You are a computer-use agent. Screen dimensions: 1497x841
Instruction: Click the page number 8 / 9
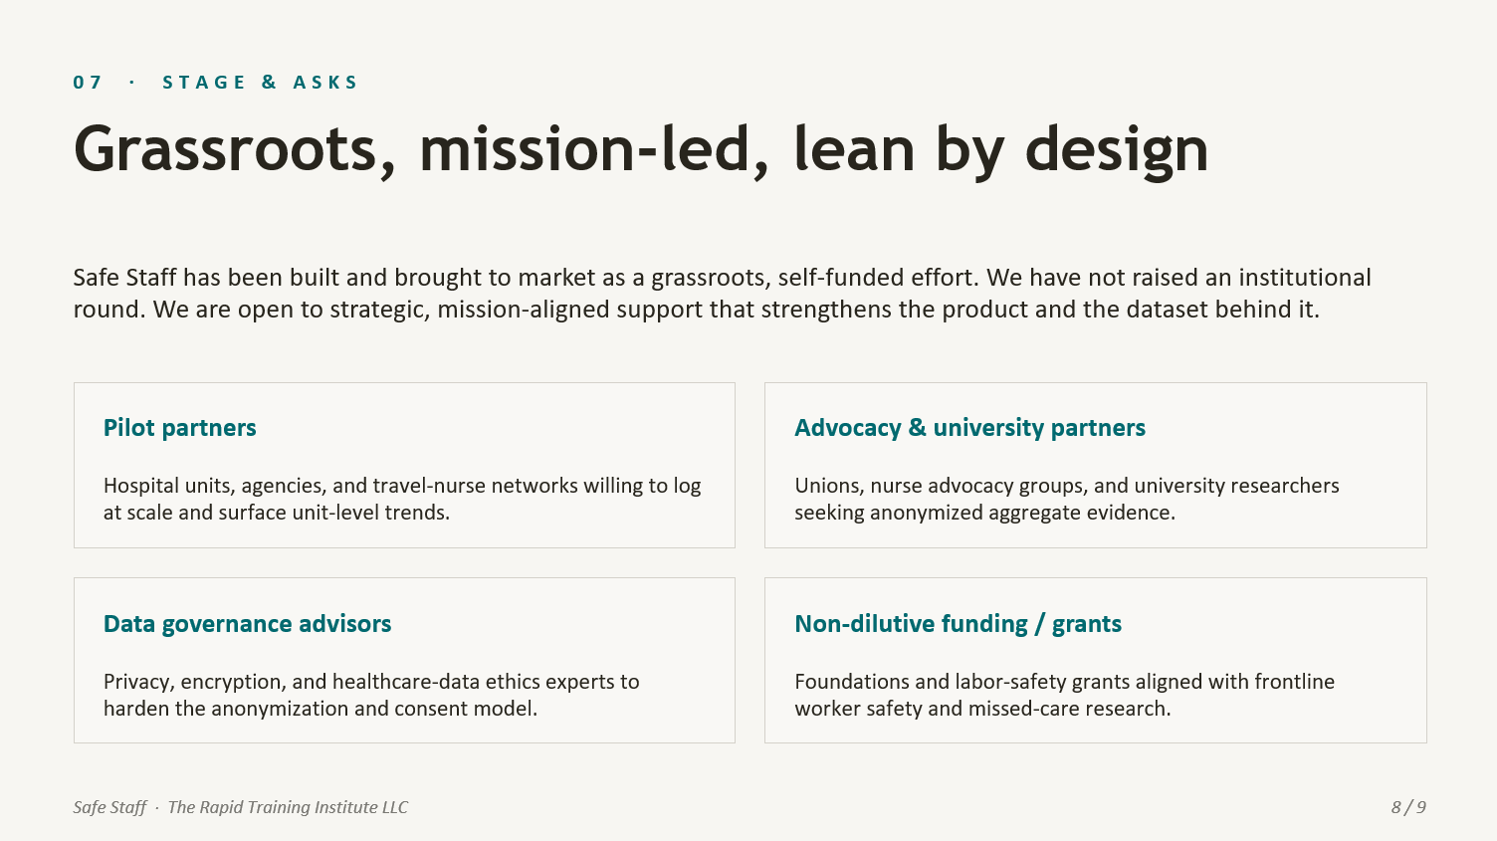1408,807
